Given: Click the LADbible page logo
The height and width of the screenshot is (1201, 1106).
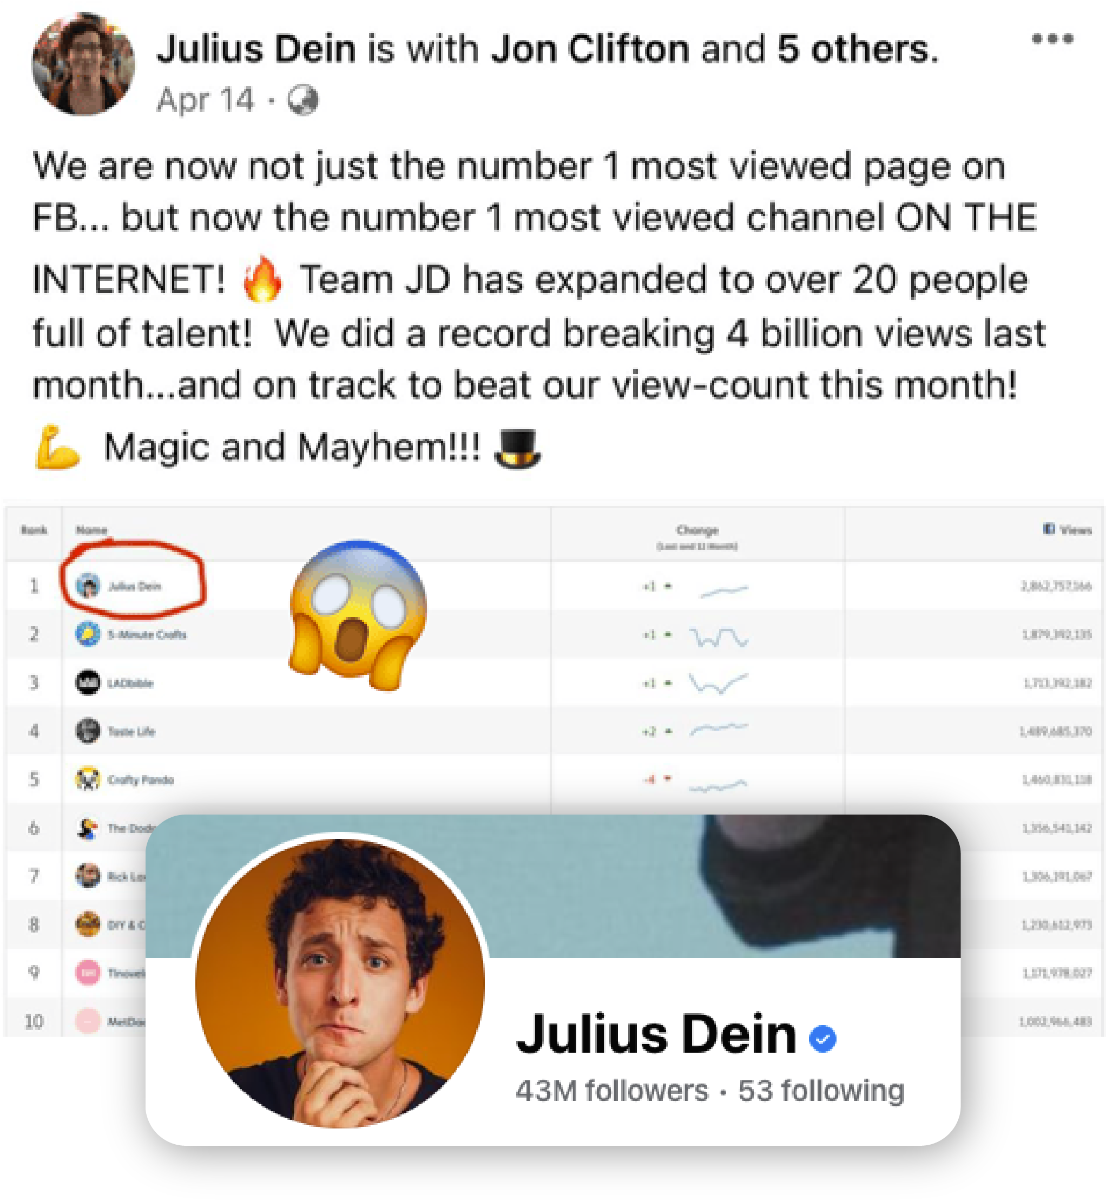Looking at the screenshot, I should pyautogui.click(x=87, y=682).
